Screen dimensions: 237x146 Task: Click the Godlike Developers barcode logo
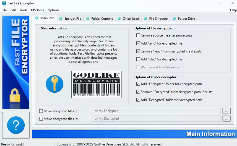(97, 84)
